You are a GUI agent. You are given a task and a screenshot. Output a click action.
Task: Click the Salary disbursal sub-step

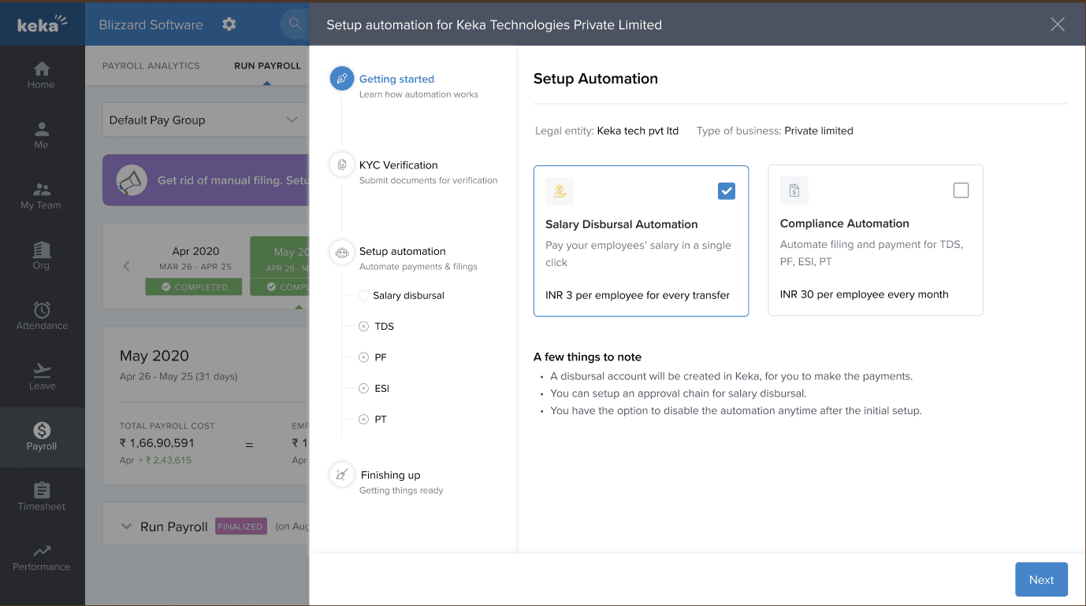click(x=408, y=296)
